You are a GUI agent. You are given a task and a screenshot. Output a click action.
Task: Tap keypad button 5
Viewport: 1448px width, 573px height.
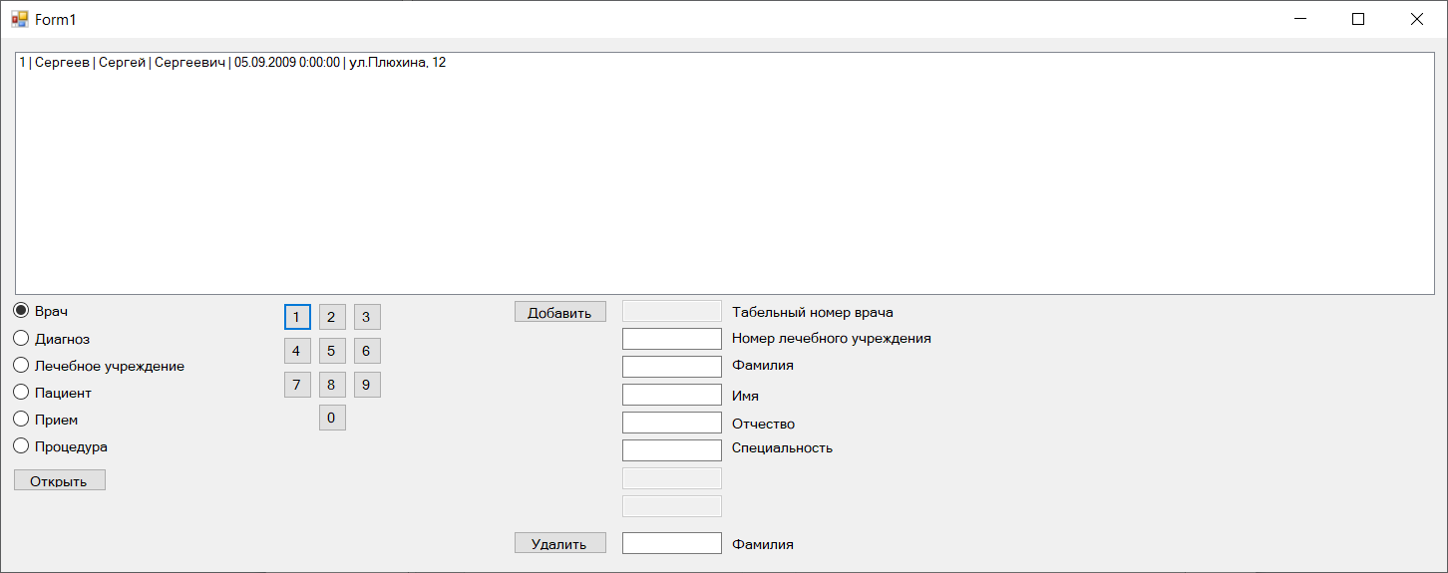point(332,351)
